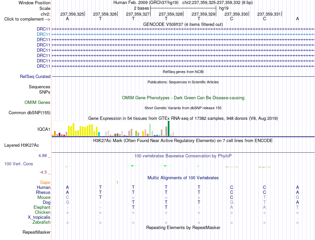
Task: Click the SNPs label under Sequences
Action: click(x=45, y=92)
